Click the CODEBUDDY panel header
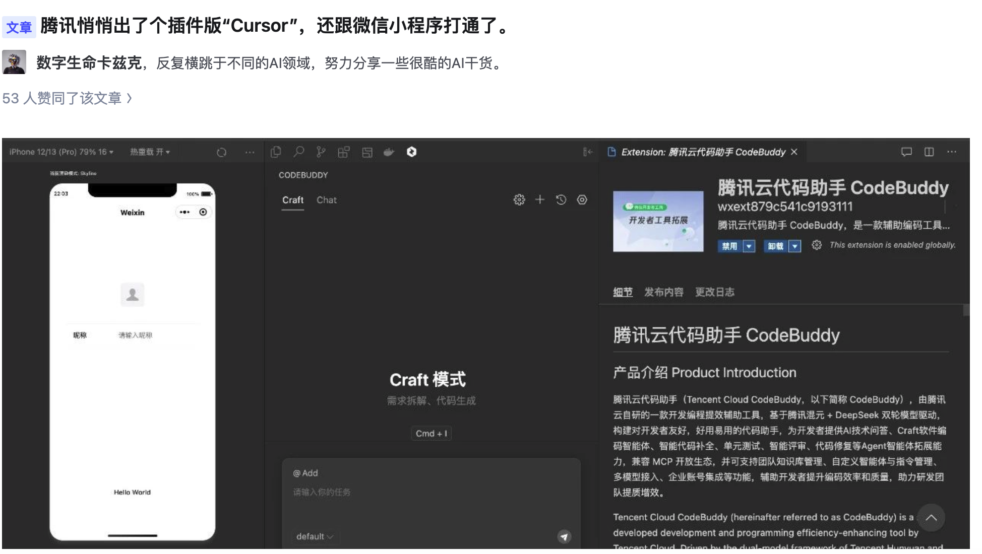Image resolution: width=982 pixels, height=554 pixels. coord(303,175)
